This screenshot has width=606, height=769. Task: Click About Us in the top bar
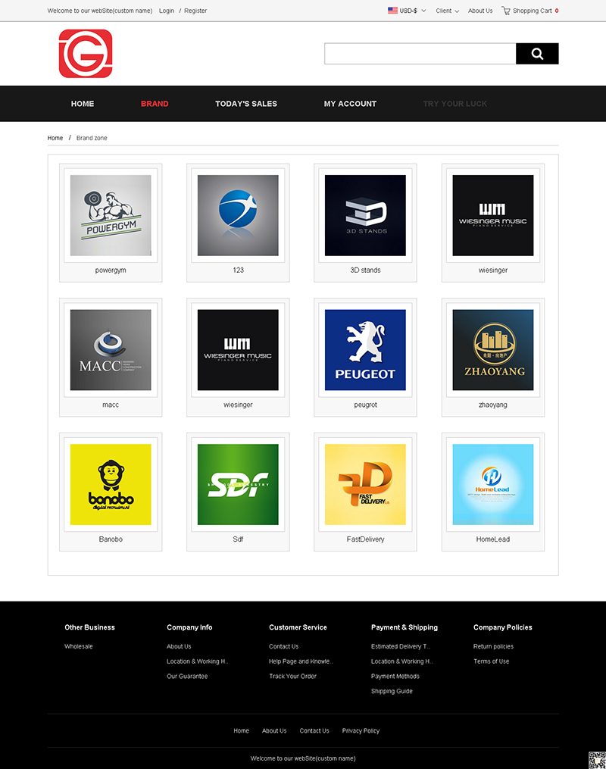tap(480, 11)
